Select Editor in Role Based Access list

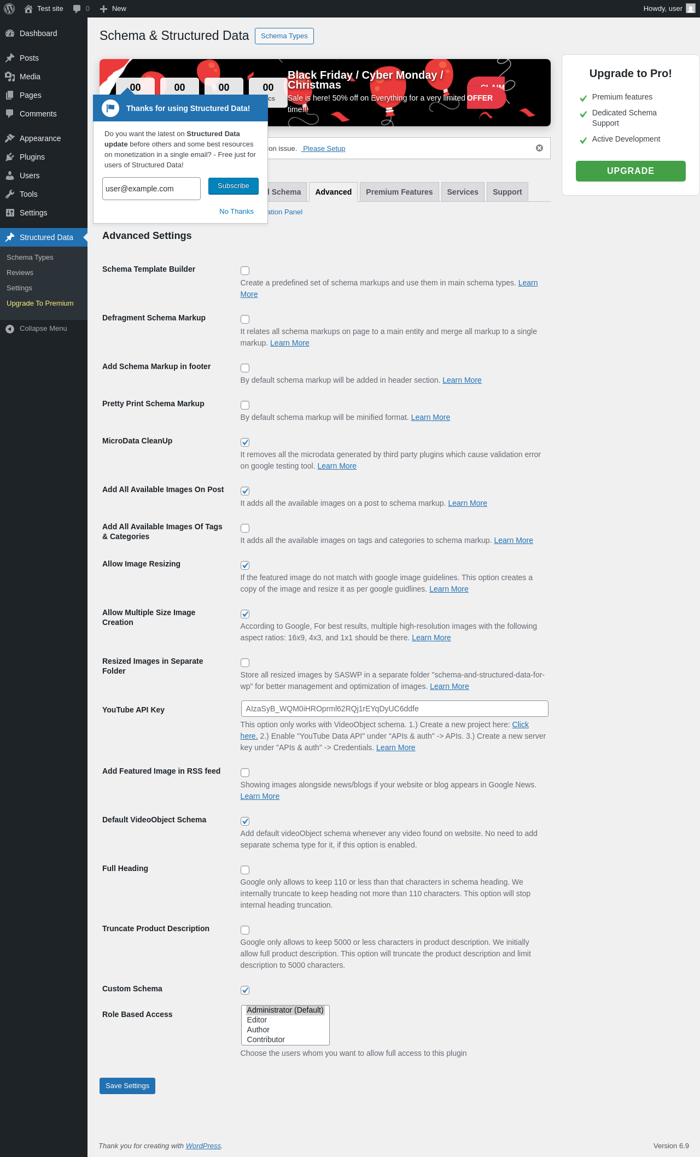pyautogui.click(x=257, y=1020)
